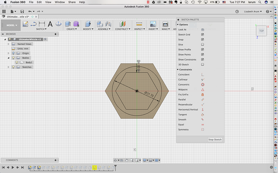Open the Make 3D Print icon
The width and height of the screenshot is (278, 173).
[165, 24]
